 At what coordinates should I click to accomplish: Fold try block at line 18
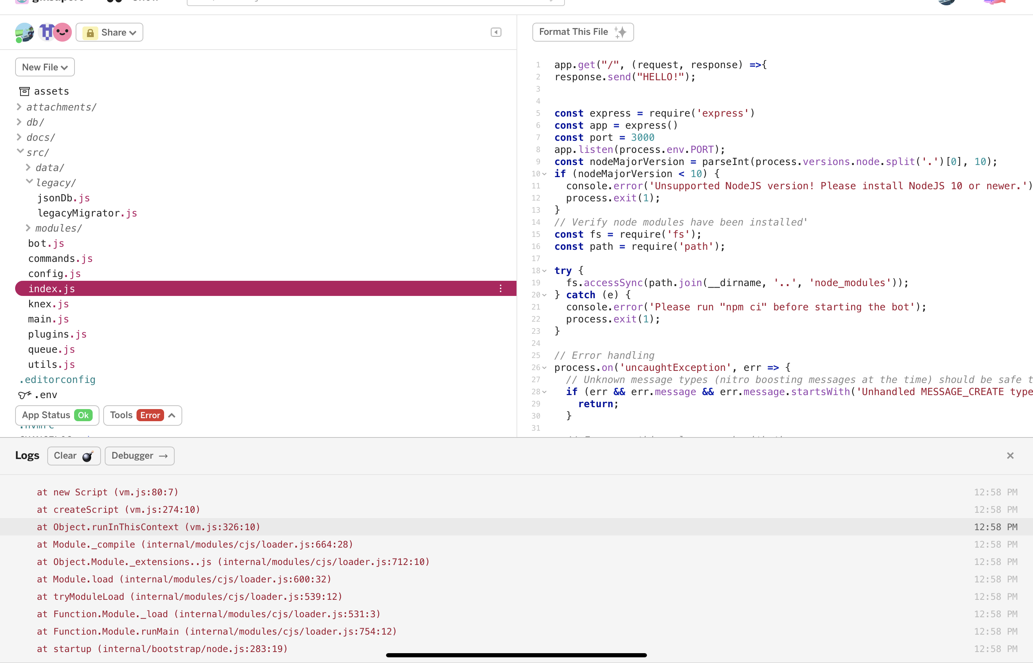pyautogui.click(x=544, y=271)
